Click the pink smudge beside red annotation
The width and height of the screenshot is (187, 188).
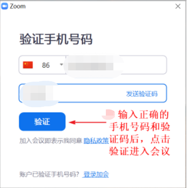[x=108, y=115]
